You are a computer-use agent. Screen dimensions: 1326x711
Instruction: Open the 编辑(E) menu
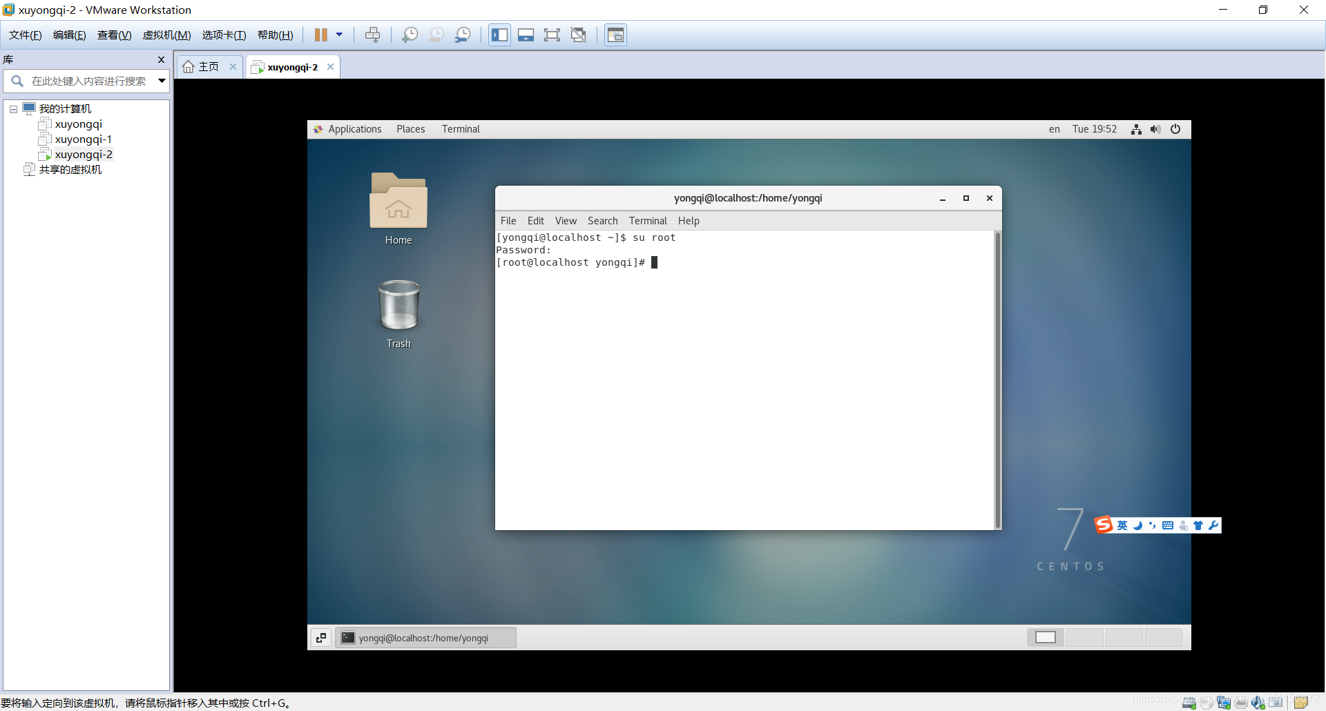tap(70, 35)
